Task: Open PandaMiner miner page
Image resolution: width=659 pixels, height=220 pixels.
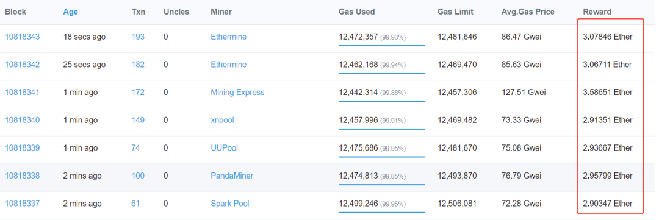Action: 232,176
